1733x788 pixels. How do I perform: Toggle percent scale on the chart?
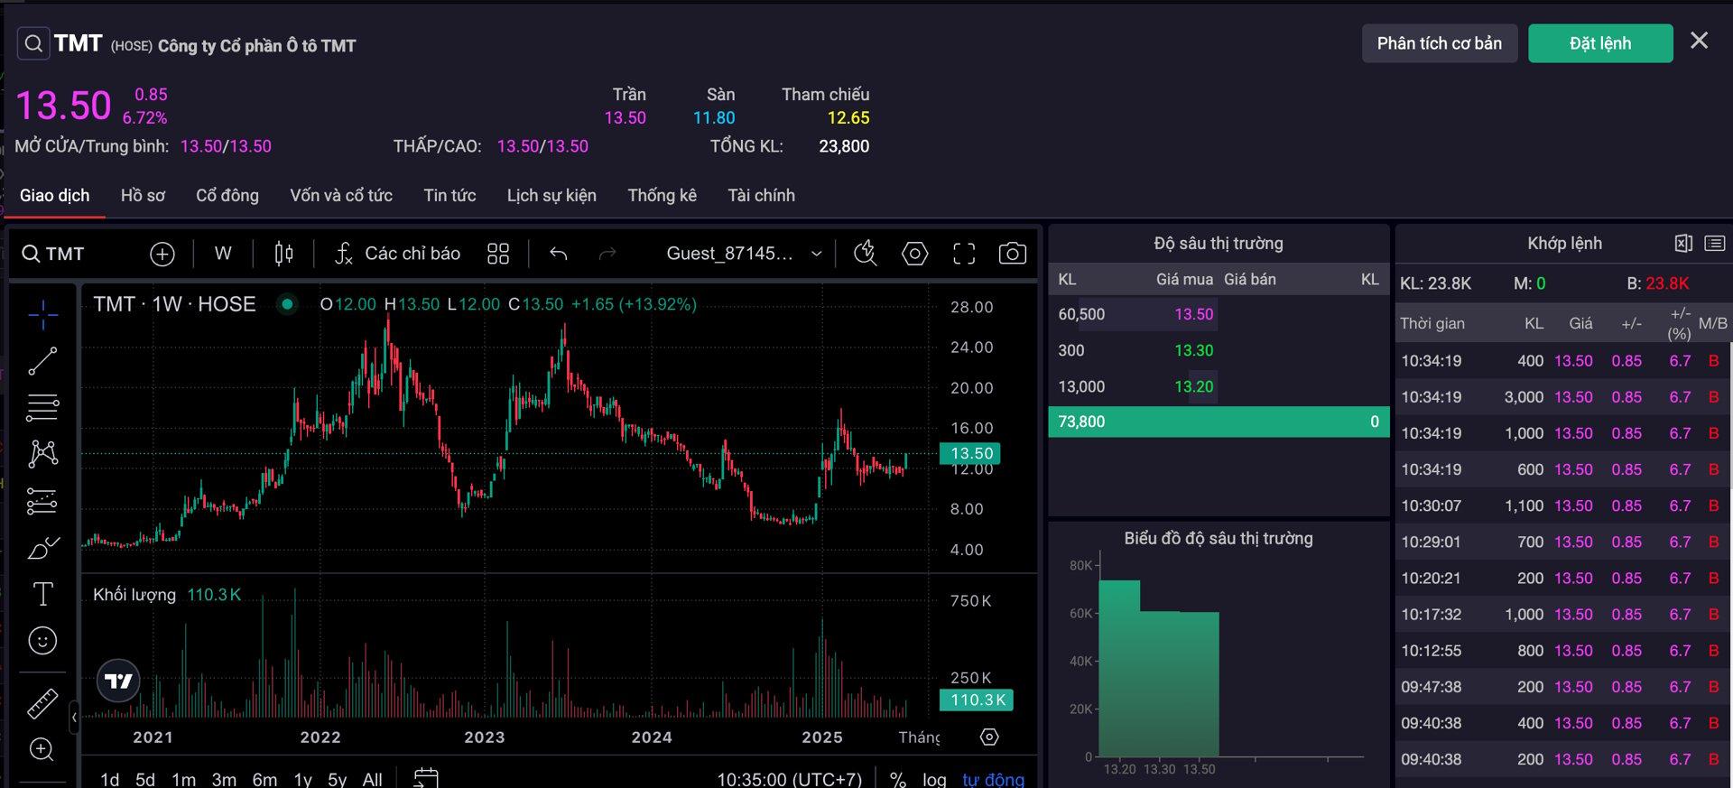897,778
